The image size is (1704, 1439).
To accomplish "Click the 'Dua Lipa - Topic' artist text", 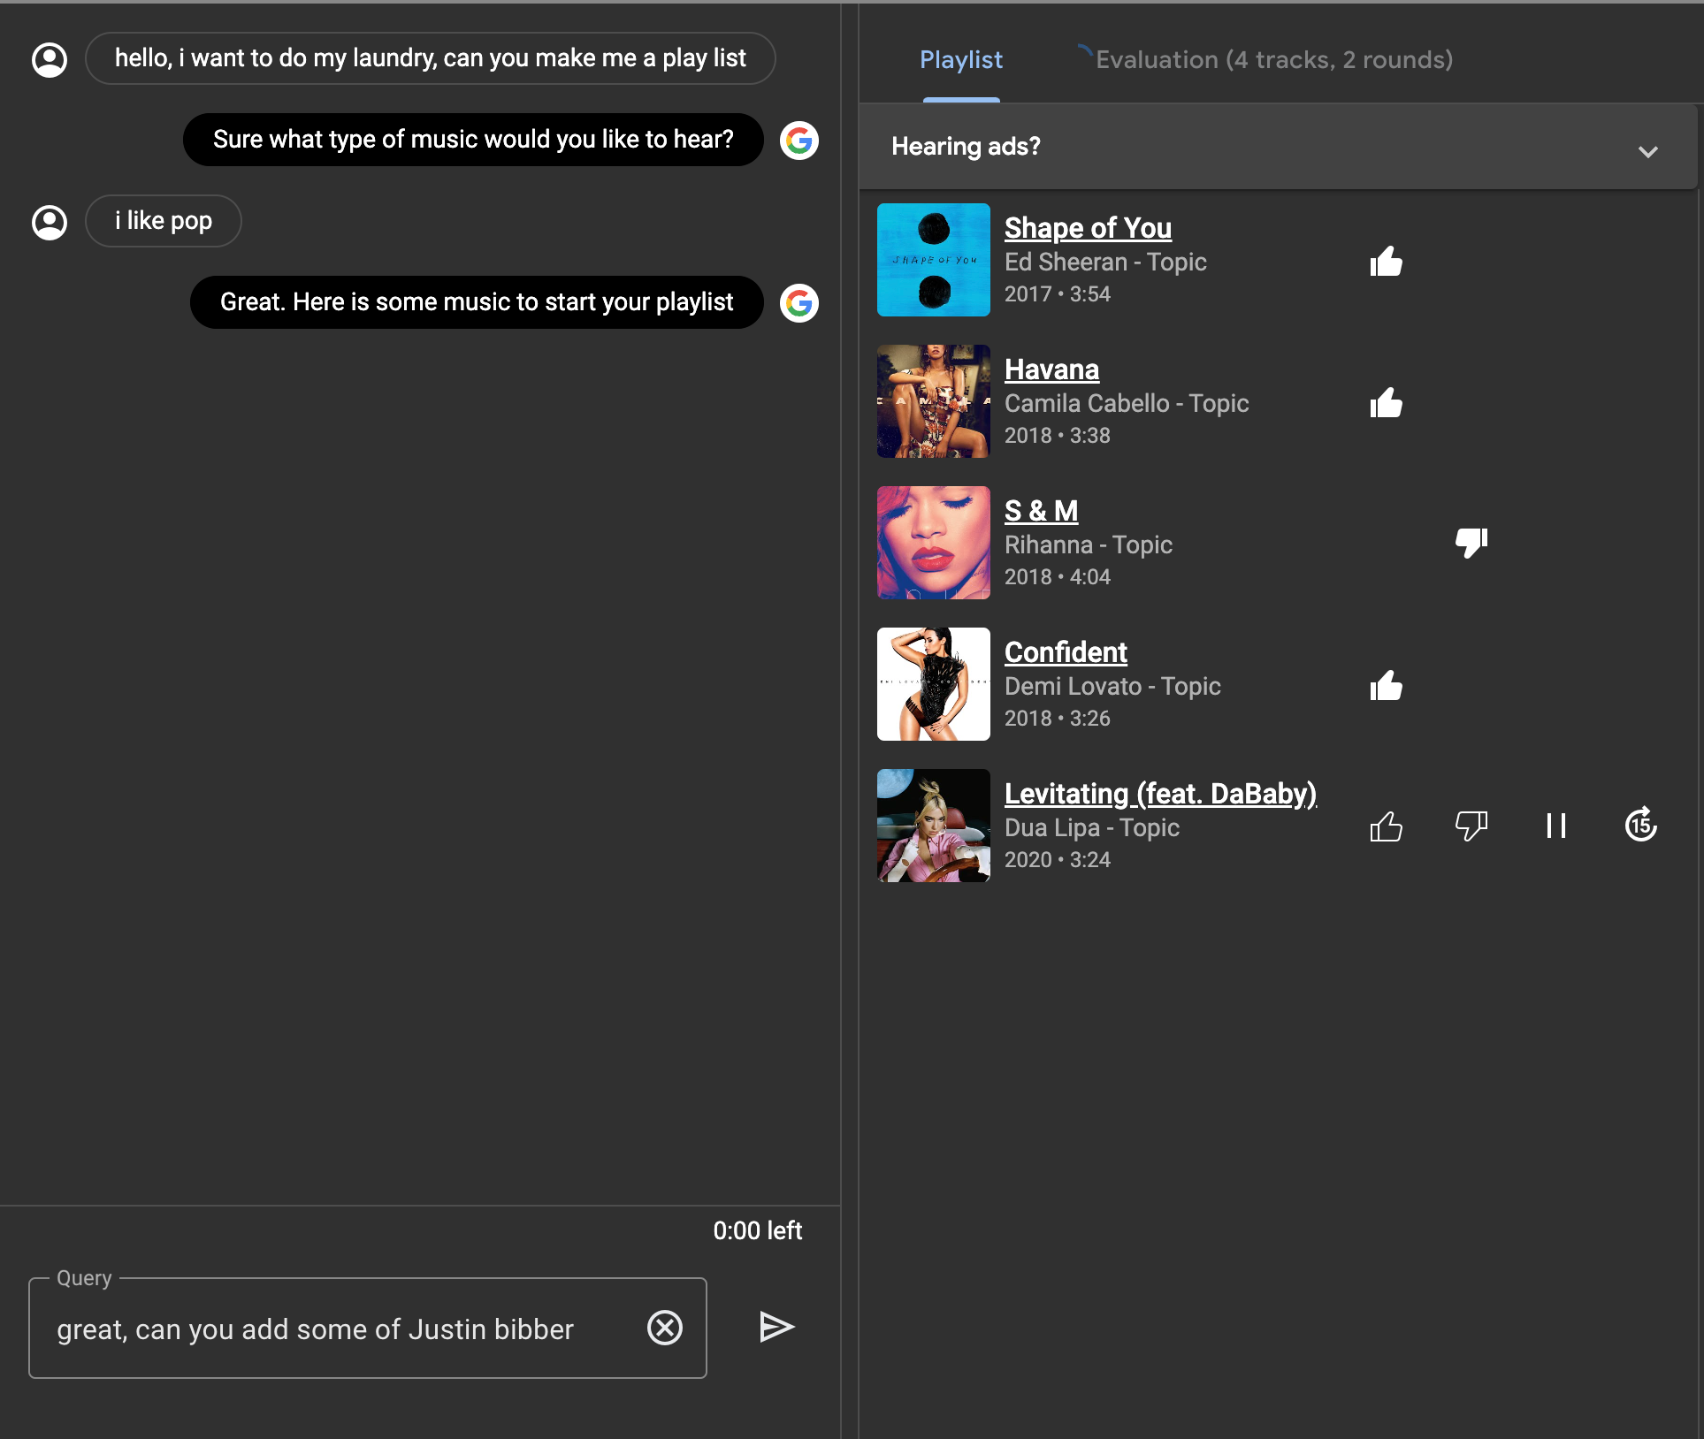I will click(1092, 827).
